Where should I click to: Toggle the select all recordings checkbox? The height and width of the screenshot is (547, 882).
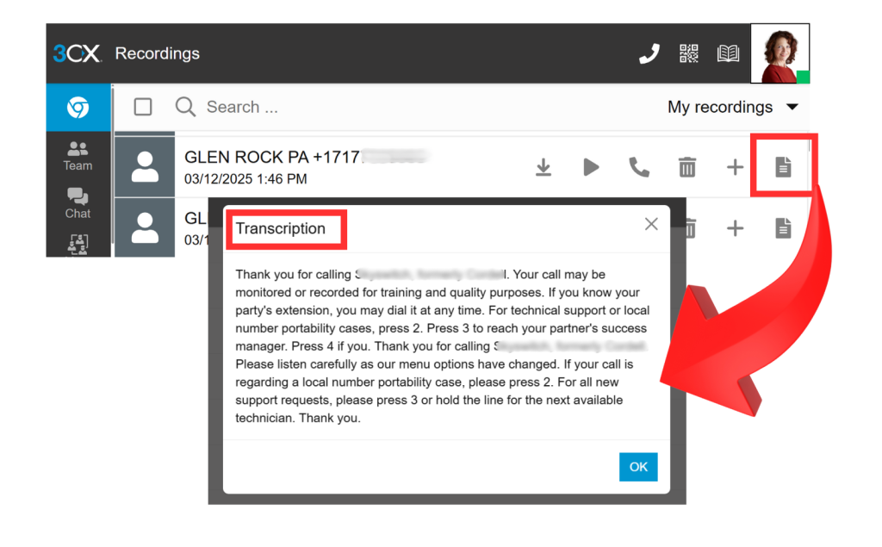[x=143, y=107]
